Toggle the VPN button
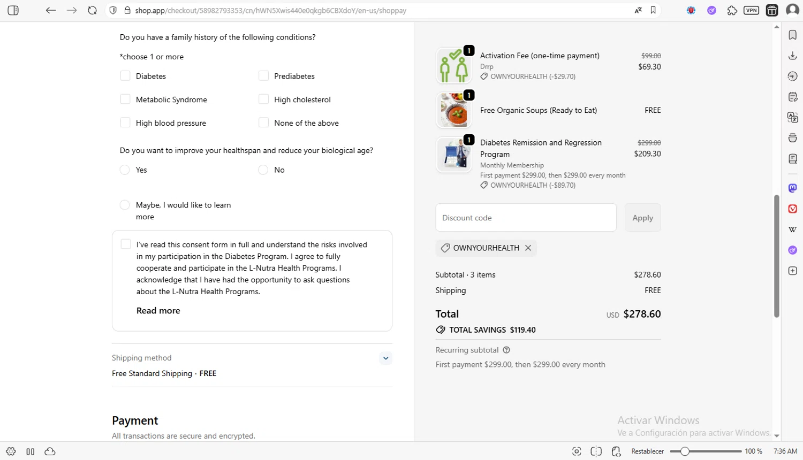This screenshot has width=803, height=460. pos(751,10)
